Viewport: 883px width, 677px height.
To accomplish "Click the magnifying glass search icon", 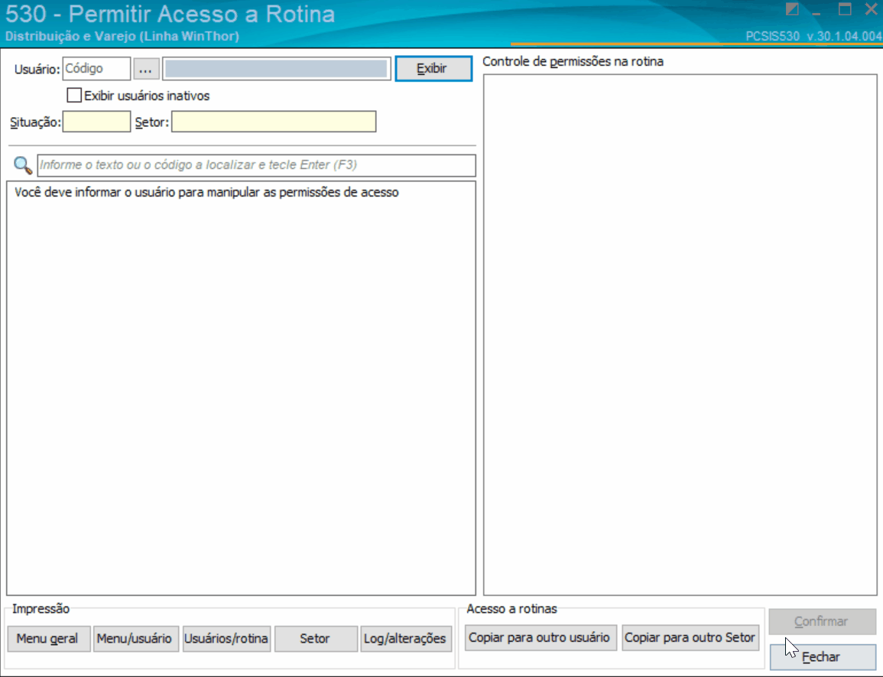I will point(22,165).
